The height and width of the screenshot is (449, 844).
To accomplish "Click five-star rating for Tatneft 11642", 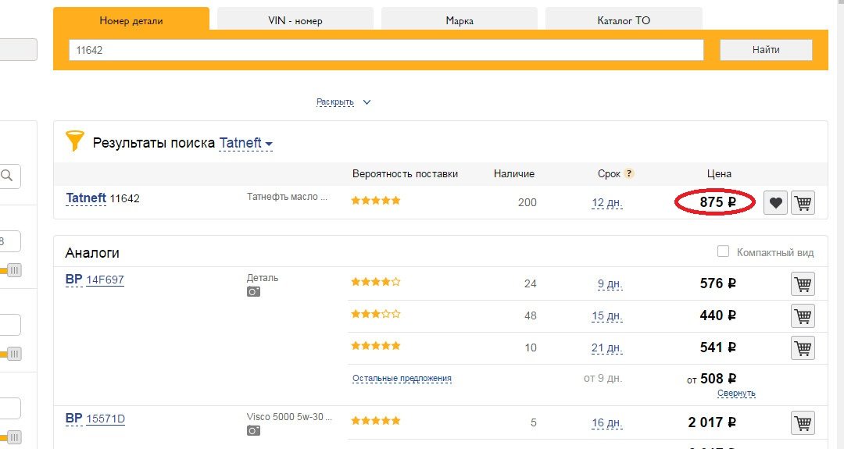I will [376, 201].
